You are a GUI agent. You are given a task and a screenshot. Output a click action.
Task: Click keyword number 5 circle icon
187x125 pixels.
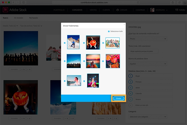131,99
